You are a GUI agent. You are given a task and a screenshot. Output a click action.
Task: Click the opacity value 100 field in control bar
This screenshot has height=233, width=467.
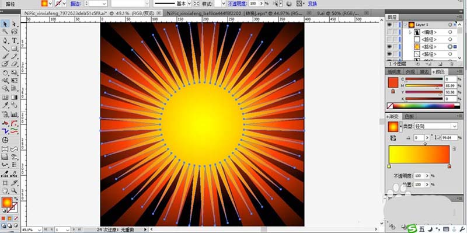[253, 4]
